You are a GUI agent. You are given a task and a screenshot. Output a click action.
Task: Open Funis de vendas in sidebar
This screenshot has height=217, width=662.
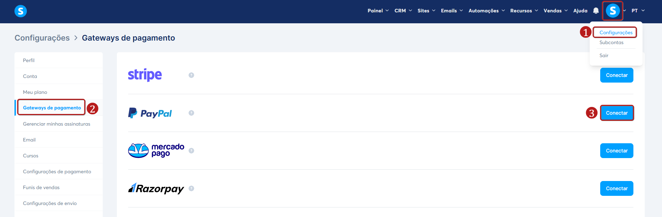(x=59, y=187)
